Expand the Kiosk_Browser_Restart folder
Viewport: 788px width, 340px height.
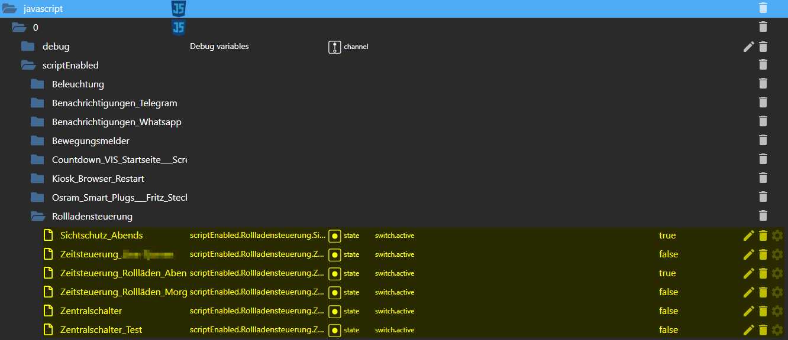37,178
